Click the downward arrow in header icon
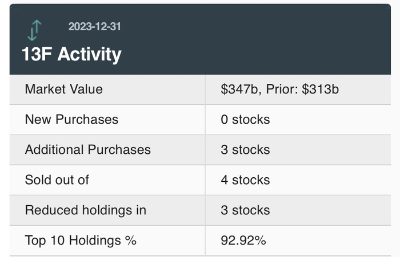This screenshot has width=400, height=257. point(32,32)
